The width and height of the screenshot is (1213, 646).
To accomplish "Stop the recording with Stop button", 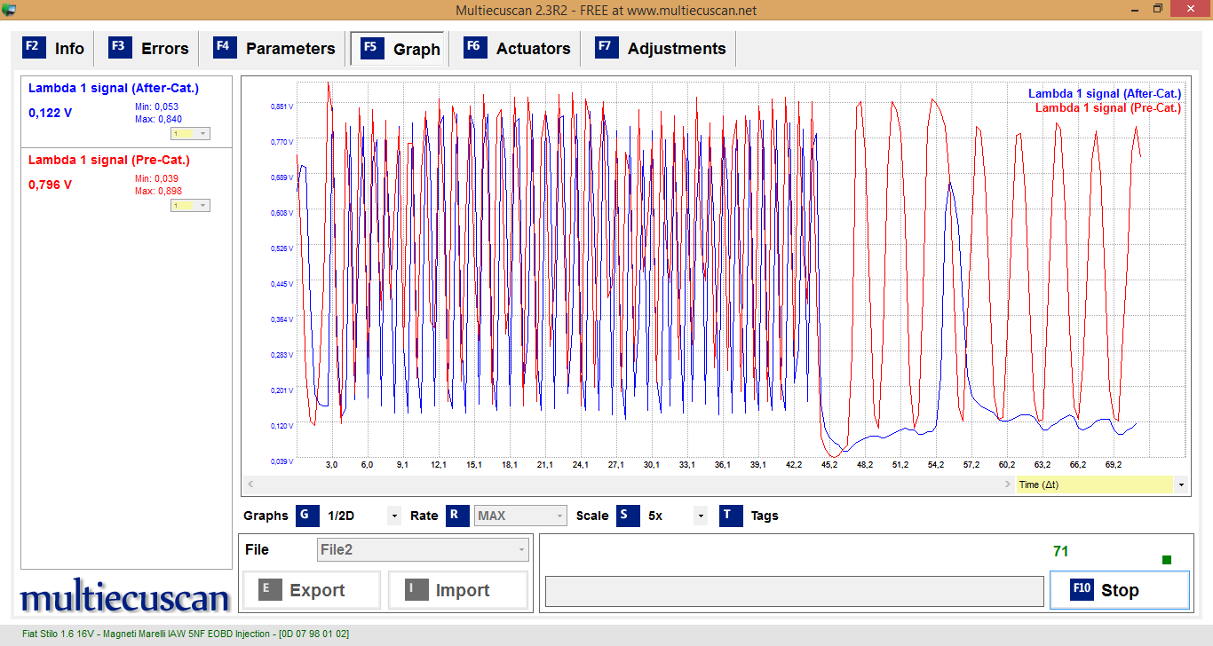I will (1119, 590).
